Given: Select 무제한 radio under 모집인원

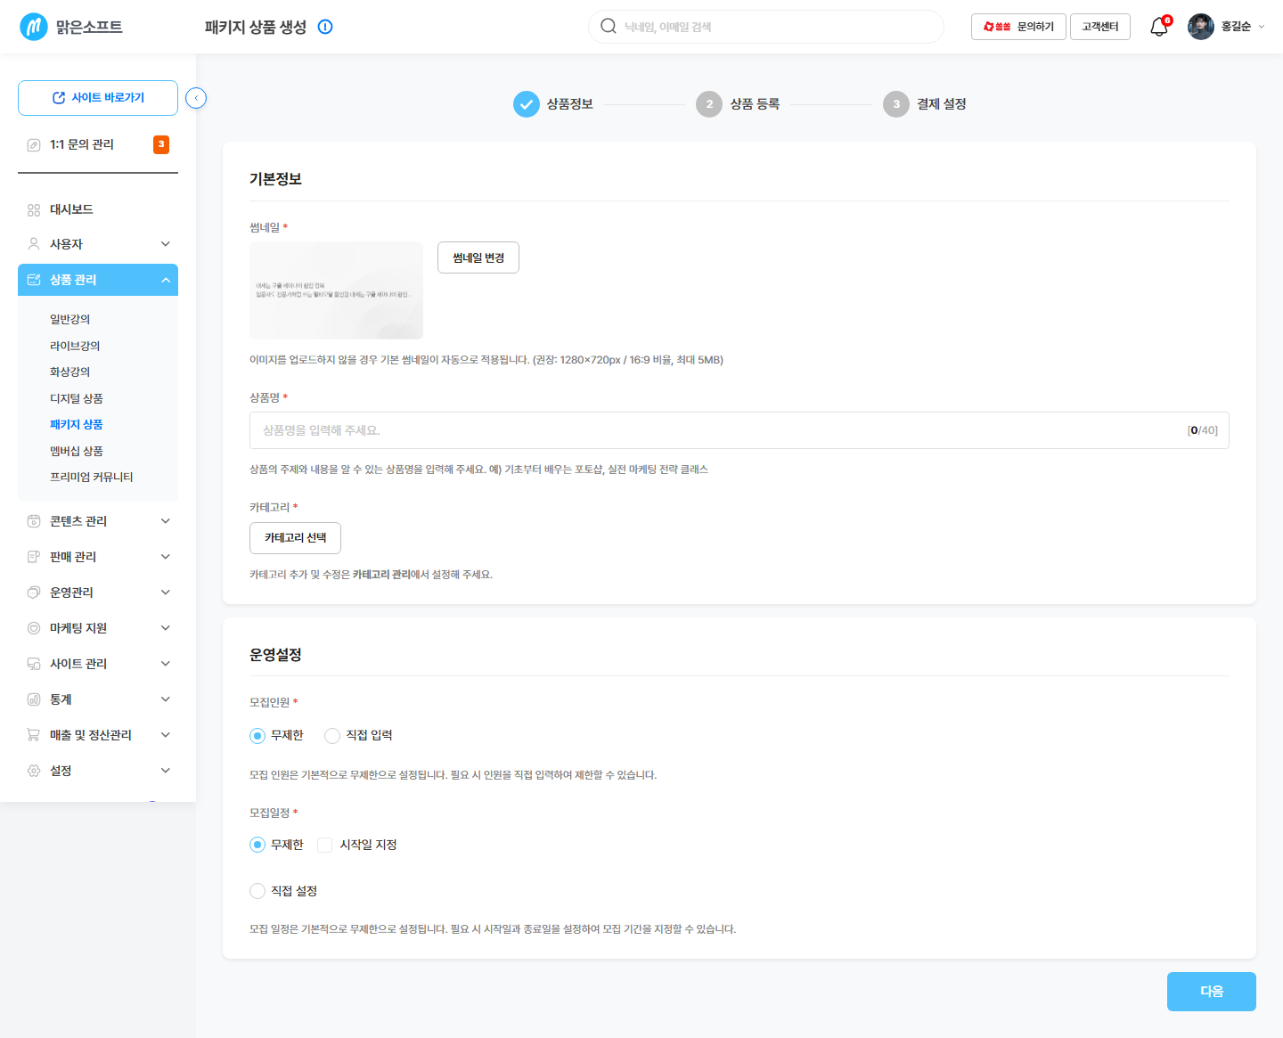Looking at the screenshot, I should pos(257,736).
